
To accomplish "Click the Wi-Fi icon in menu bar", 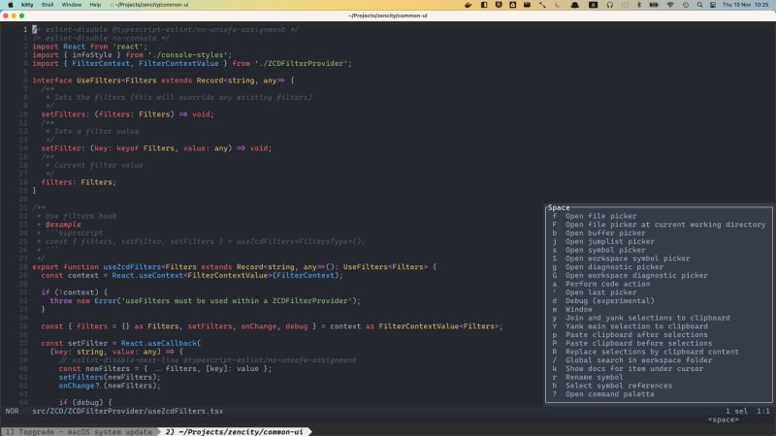I will point(670,5).
